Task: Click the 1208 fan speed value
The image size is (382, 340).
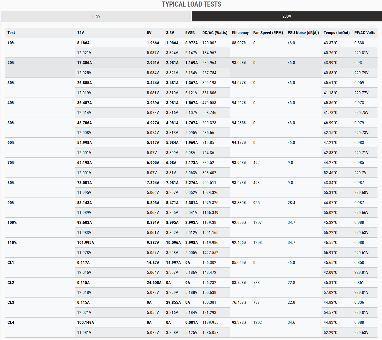Action: tap(257, 242)
